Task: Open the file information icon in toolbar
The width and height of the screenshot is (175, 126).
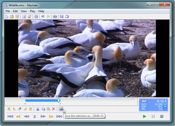Action: click(x=24, y=17)
